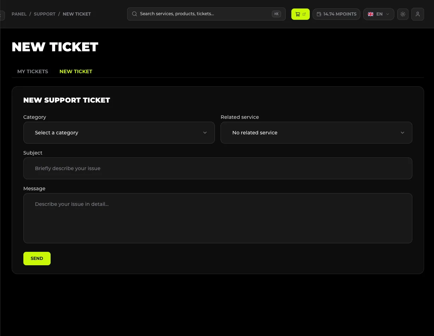Open the EN language selector
The width and height of the screenshot is (434, 336).
379,14
